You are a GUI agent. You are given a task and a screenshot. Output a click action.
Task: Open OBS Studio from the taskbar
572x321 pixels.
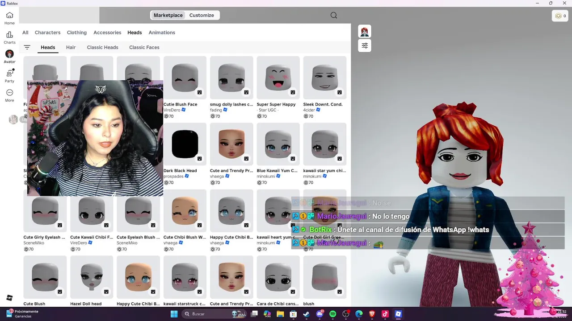[346, 314]
